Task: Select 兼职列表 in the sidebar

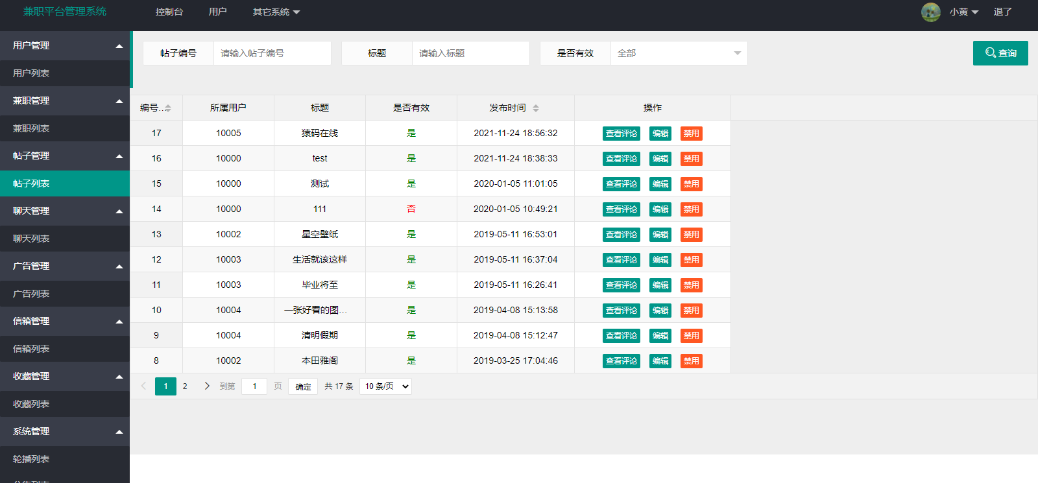Action: [x=31, y=128]
